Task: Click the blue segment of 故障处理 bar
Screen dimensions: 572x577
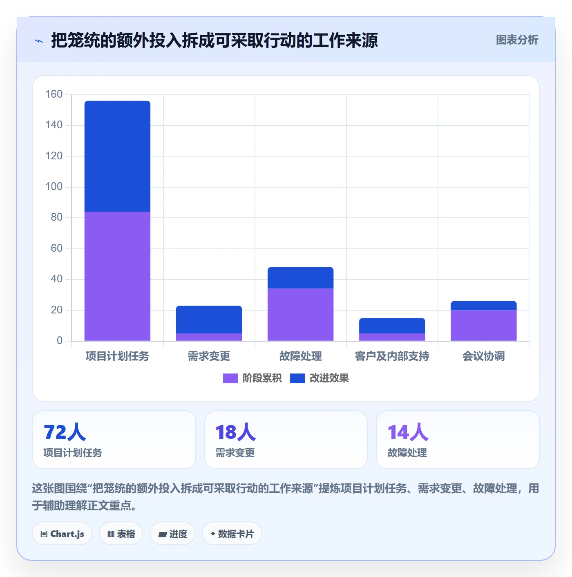Action: pyautogui.click(x=300, y=278)
